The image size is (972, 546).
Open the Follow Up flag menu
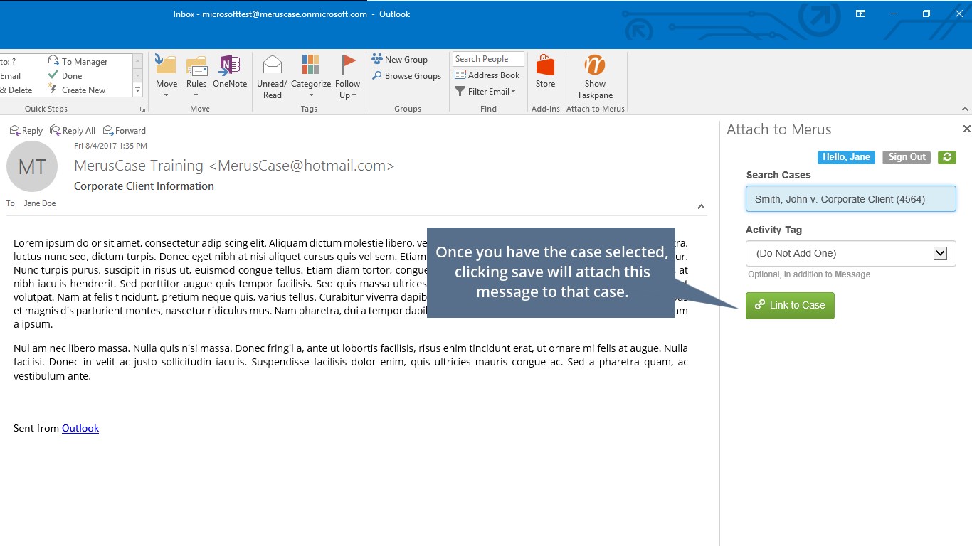coord(348,77)
